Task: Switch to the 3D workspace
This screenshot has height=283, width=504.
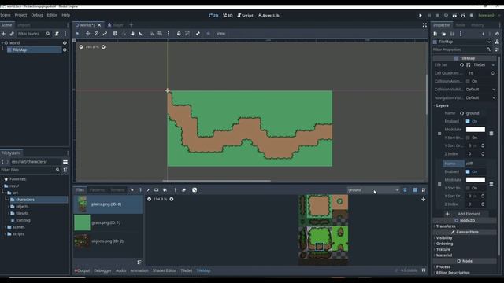Action: click(x=228, y=16)
